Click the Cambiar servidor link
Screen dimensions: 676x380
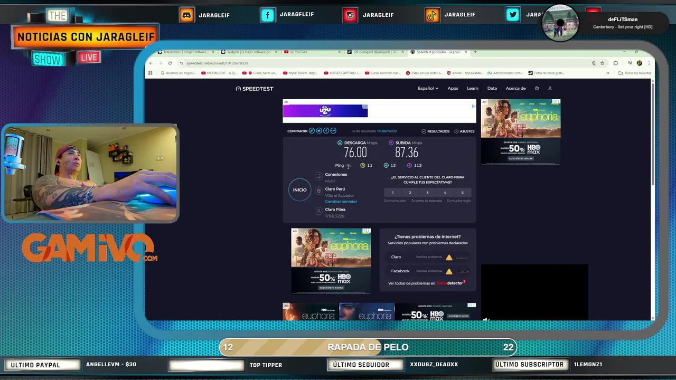click(x=341, y=202)
